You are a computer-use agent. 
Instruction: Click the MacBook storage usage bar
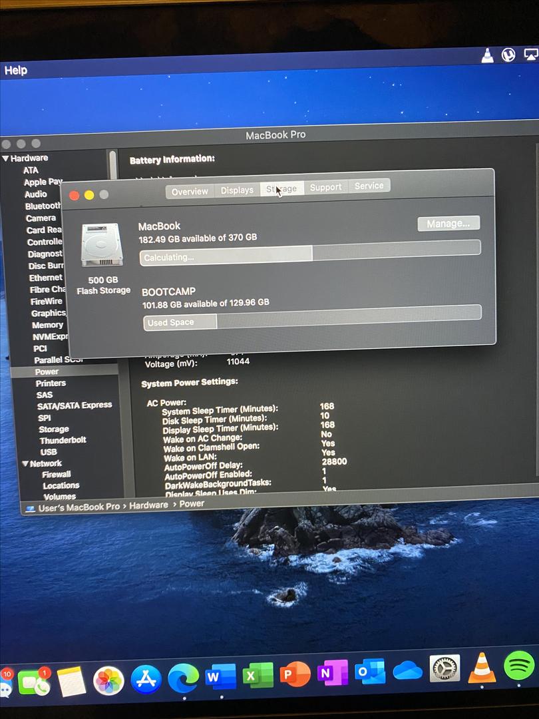tap(310, 252)
